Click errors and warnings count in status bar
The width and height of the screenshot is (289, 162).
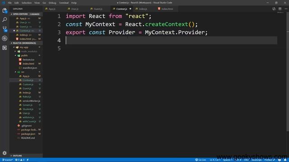click(x=20, y=160)
